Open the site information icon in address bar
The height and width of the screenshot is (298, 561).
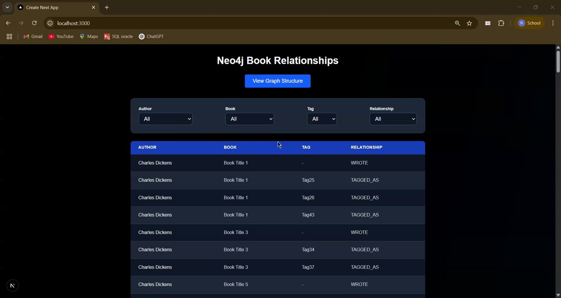coord(50,23)
